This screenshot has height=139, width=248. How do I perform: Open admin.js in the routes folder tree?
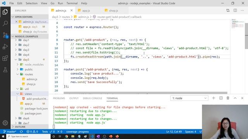click(x=32, y=79)
